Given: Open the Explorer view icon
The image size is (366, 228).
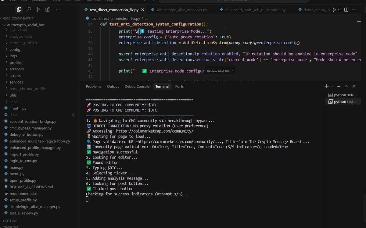Looking at the screenshot, I should pyautogui.click(x=19, y=9).
